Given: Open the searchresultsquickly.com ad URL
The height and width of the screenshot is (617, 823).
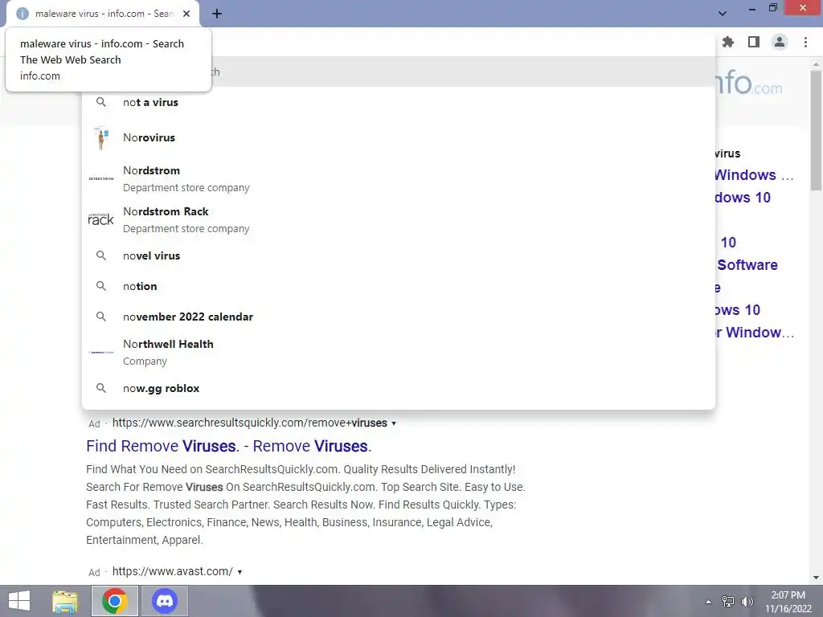Looking at the screenshot, I should tap(250, 423).
